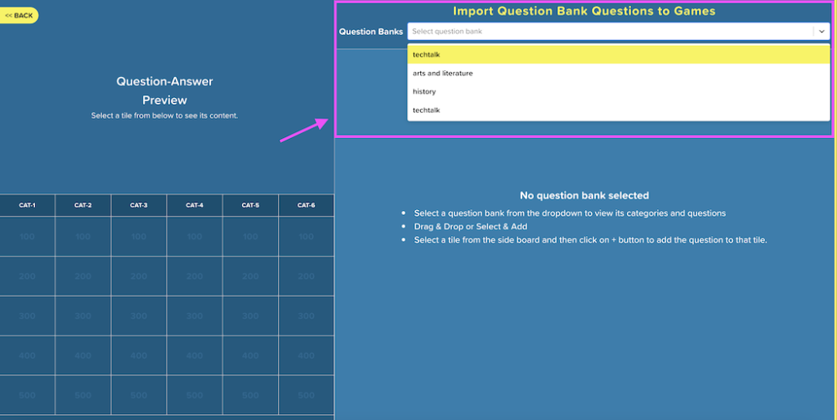The height and width of the screenshot is (420, 837).
Task: Select the 200 tile under CAT-3
Action: pos(139,276)
